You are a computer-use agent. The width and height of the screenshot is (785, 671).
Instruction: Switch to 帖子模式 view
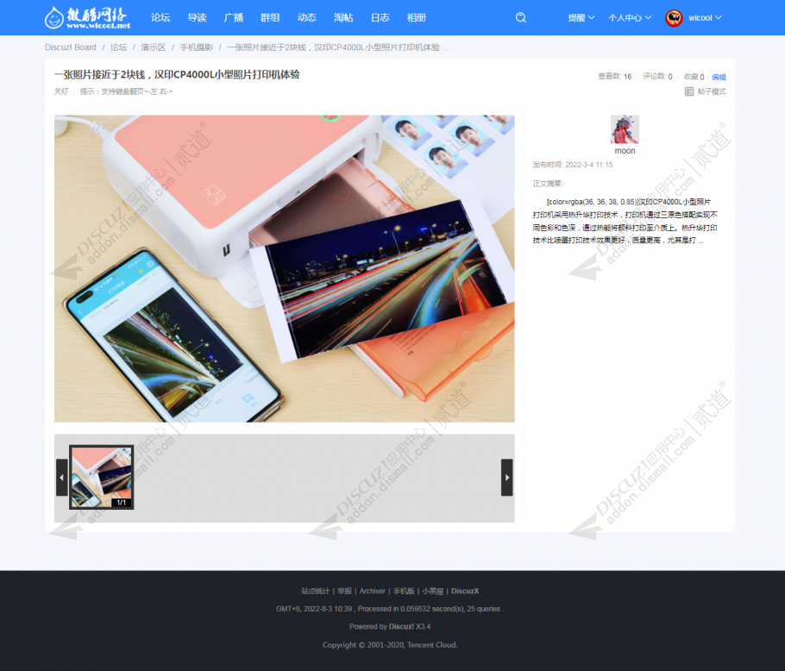(711, 91)
